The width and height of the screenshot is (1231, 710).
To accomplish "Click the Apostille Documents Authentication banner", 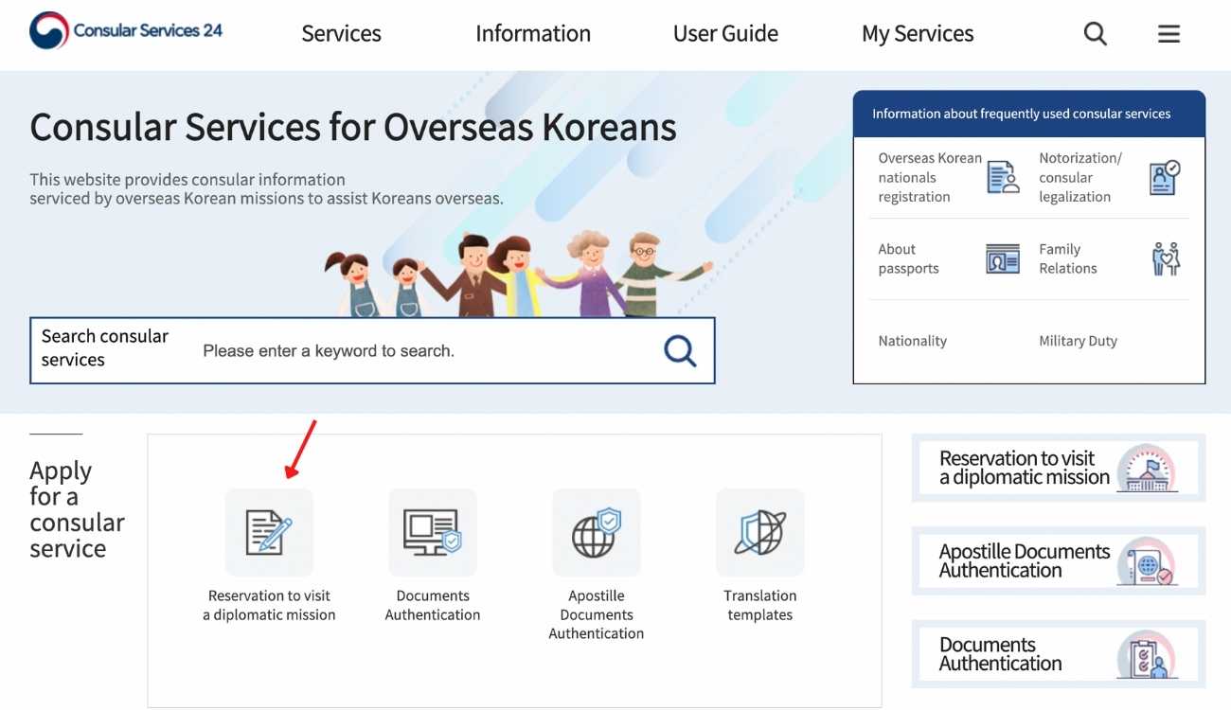I will [1059, 560].
